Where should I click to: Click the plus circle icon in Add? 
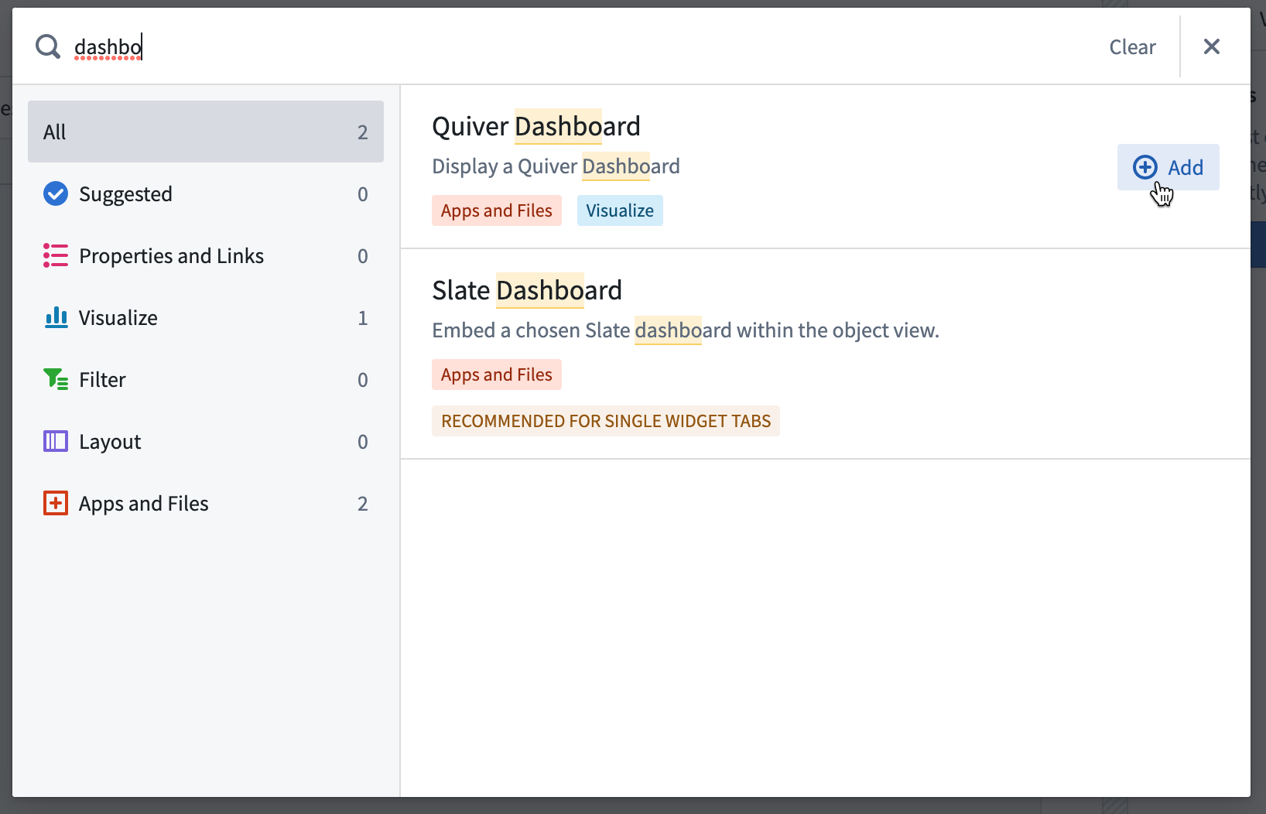(1145, 167)
